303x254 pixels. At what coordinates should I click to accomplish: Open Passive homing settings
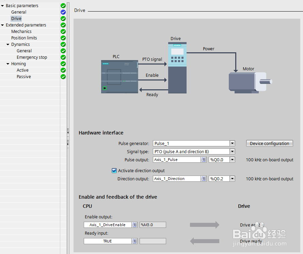(24, 76)
